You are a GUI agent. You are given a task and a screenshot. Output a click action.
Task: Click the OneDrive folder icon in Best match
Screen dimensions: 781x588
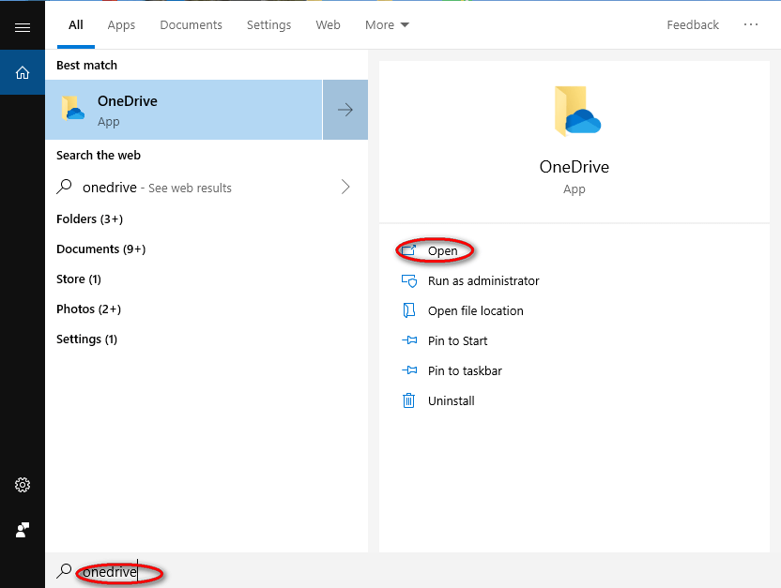(x=73, y=110)
